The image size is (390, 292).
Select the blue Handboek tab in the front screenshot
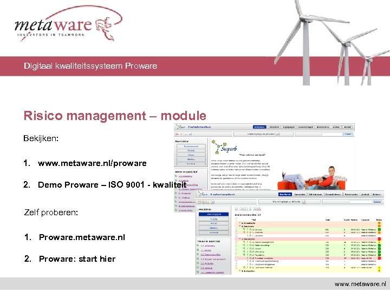(x=285, y=194)
